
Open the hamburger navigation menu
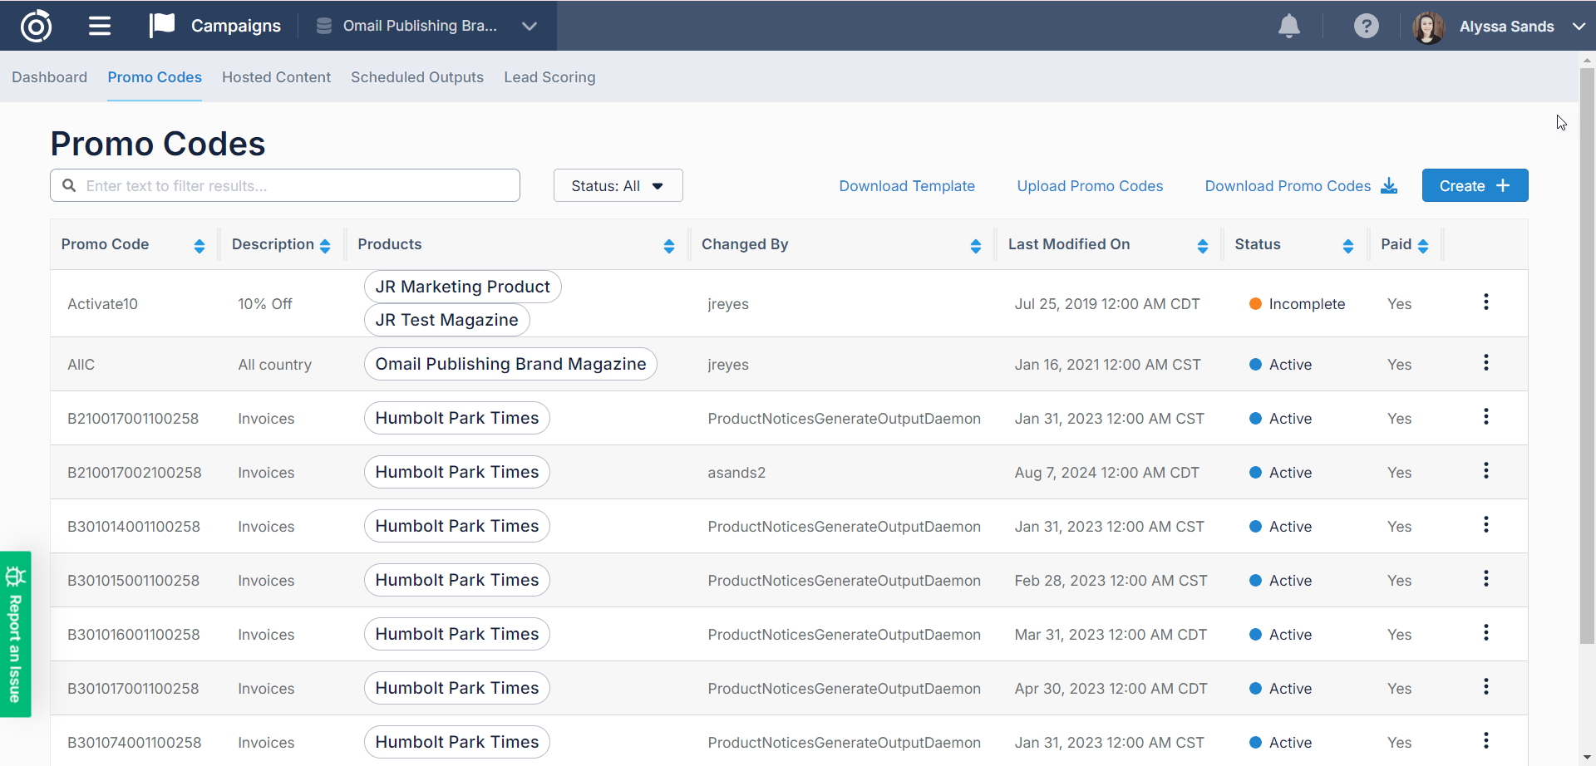coord(100,26)
